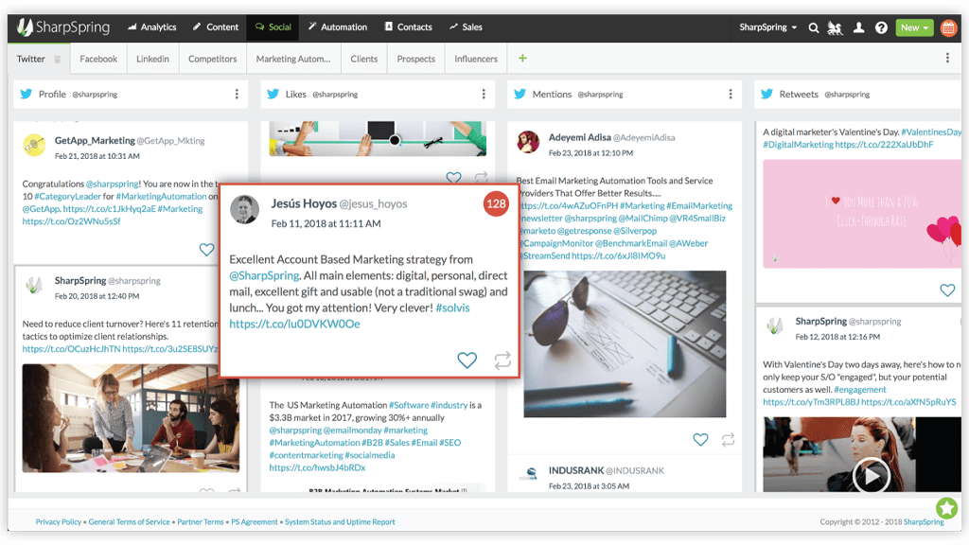Image resolution: width=969 pixels, height=545 pixels.
Task: Open the Analytics menu
Action: click(x=152, y=27)
